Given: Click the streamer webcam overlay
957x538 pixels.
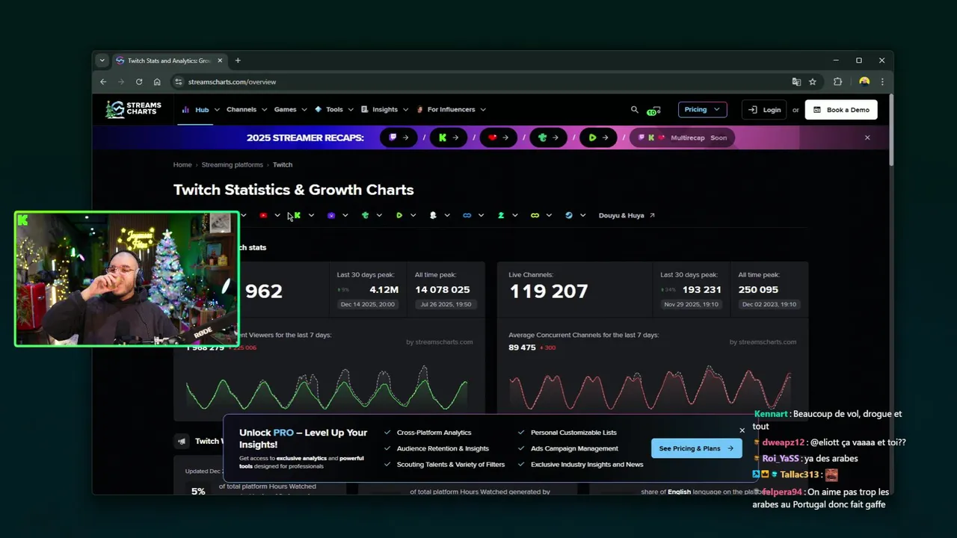Looking at the screenshot, I should 127,279.
